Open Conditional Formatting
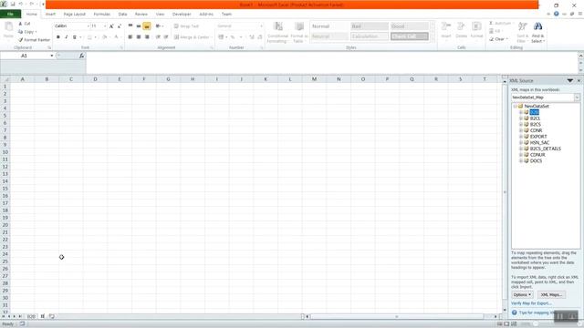Screen dimensions: 584x328 coord(277,33)
